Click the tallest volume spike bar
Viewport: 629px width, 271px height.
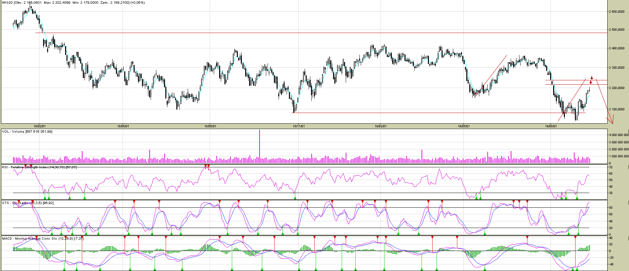(x=259, y=147)
